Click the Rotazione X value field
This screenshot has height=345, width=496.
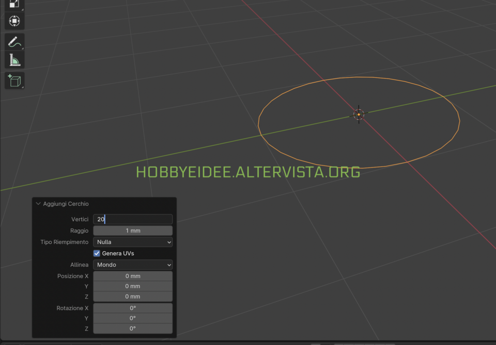click(133, 308)
